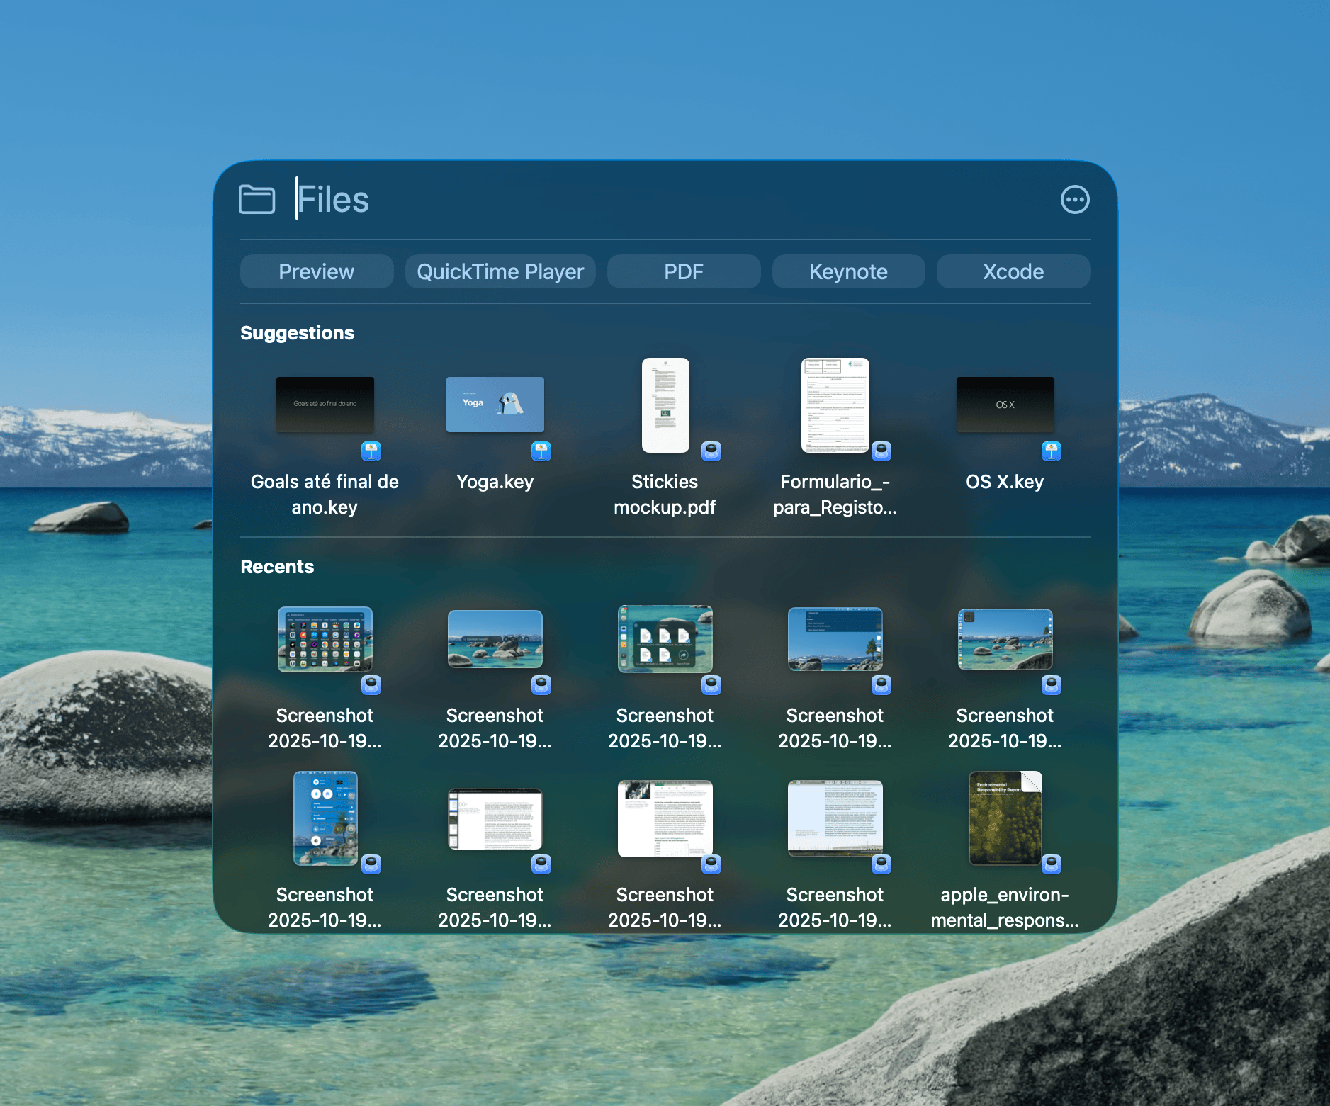The image size is (1330, 1106).
Task: Open the Yoga.key presentation
Action: coord(495,405)
